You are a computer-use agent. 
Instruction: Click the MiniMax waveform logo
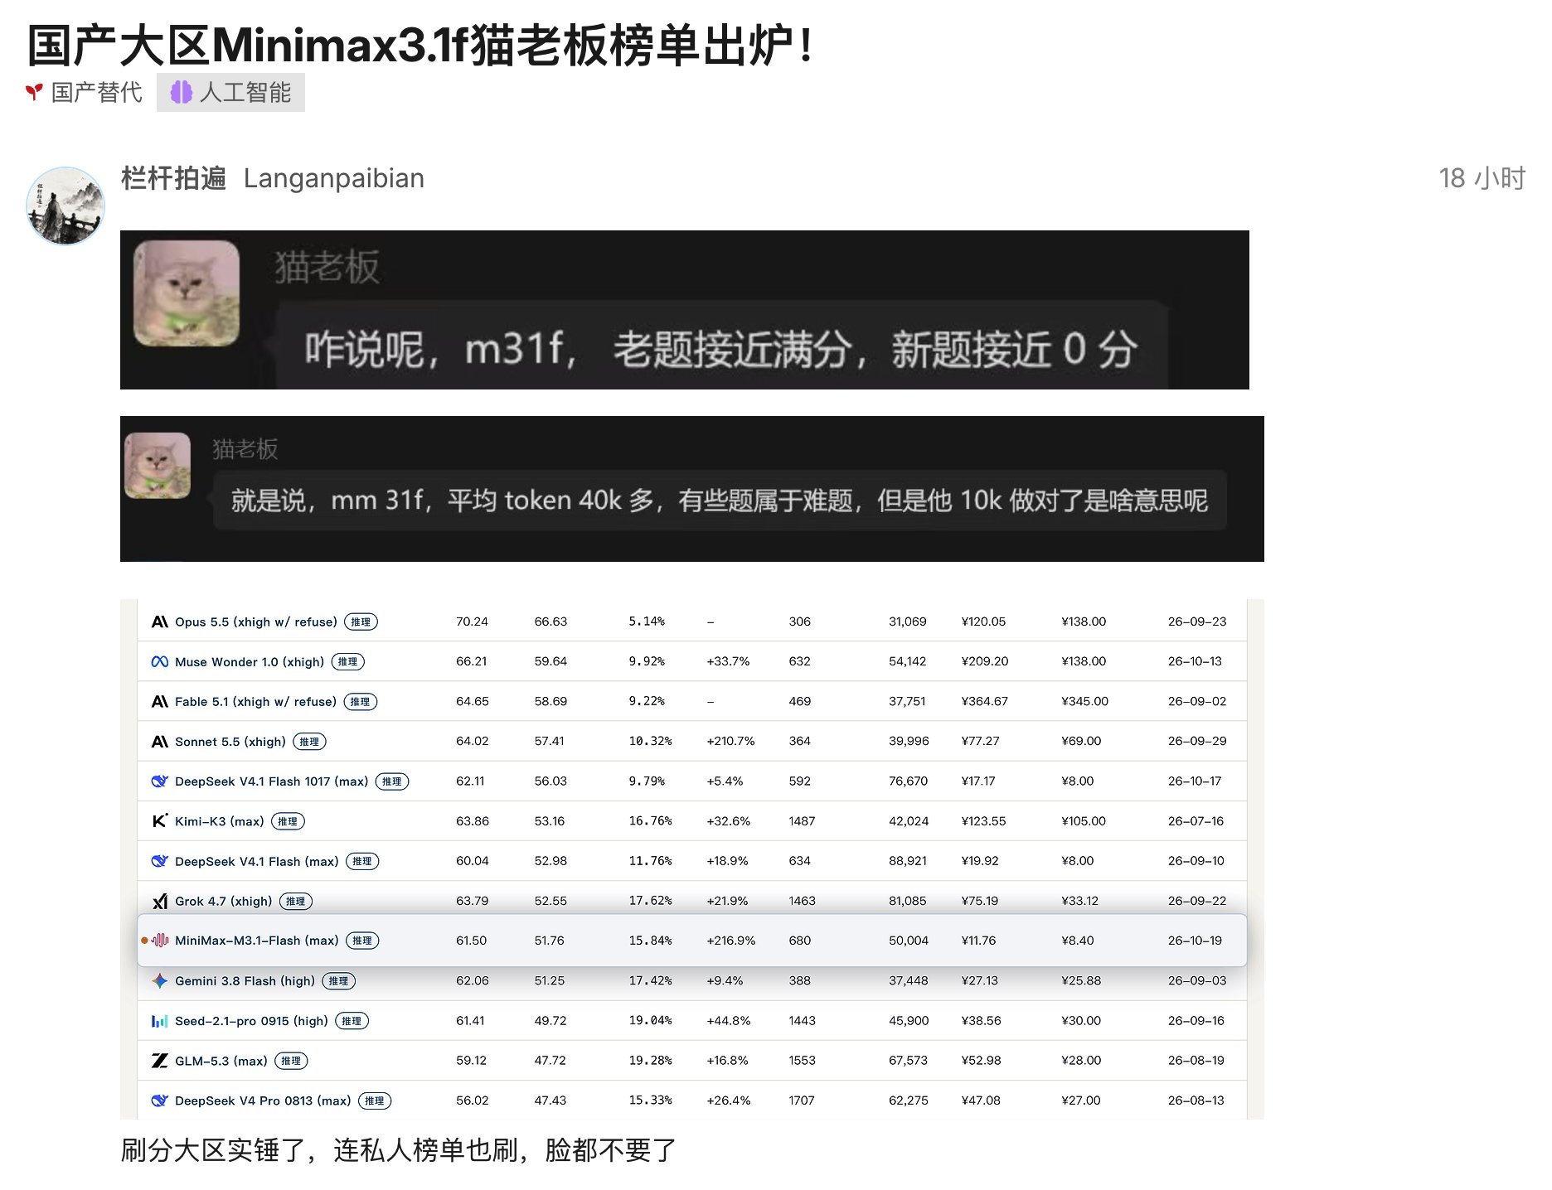click(160, 941)
